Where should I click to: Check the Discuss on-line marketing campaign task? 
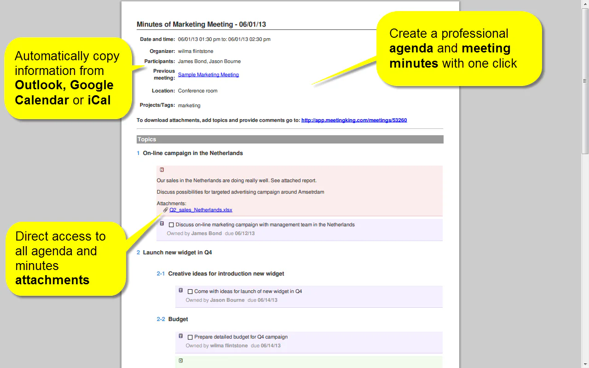(x=171, y=225)
